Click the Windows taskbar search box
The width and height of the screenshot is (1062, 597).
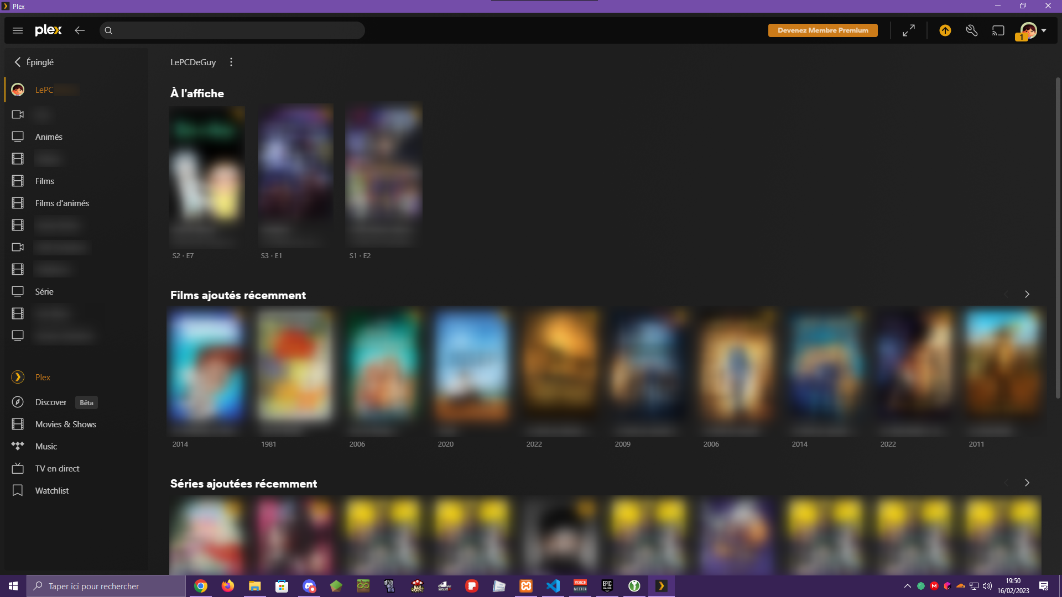coord(106,586)
